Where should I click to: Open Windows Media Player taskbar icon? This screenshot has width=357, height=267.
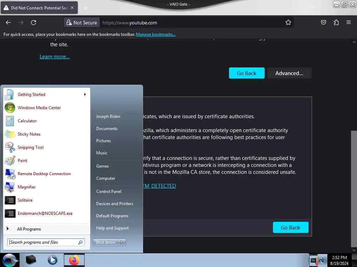[53, 260]
